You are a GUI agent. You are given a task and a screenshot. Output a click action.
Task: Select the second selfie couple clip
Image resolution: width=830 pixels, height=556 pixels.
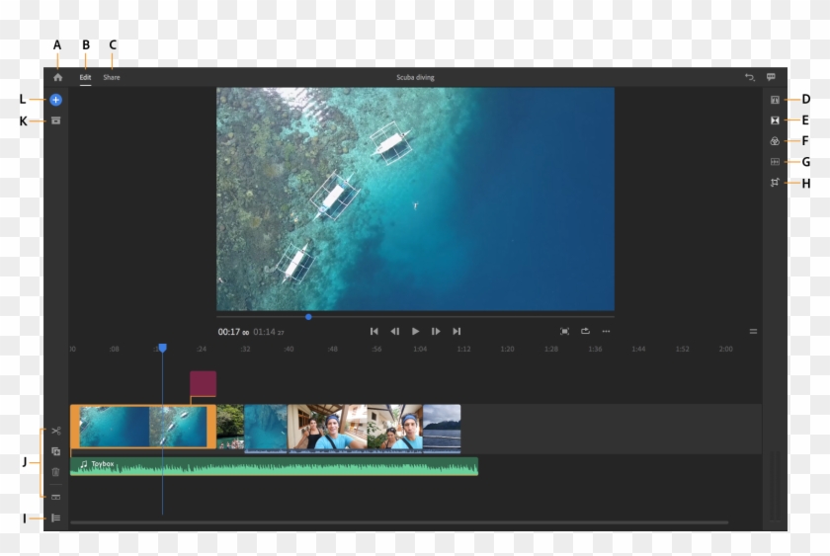click(x=395, y=429)
